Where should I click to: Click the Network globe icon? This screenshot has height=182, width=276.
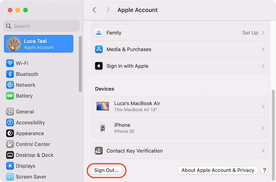coord(10,85)
